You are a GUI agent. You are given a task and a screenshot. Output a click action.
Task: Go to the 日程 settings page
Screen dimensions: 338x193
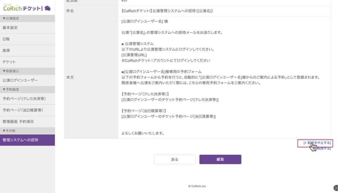pos(6,39)
